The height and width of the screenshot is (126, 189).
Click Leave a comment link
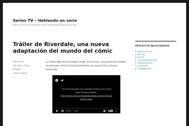pos(20,73)
